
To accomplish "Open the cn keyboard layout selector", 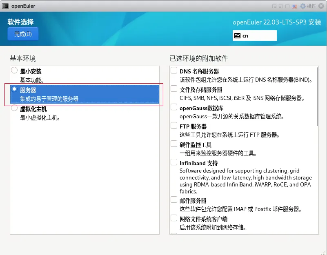I will pyautogui.click(x=254, y=35).
